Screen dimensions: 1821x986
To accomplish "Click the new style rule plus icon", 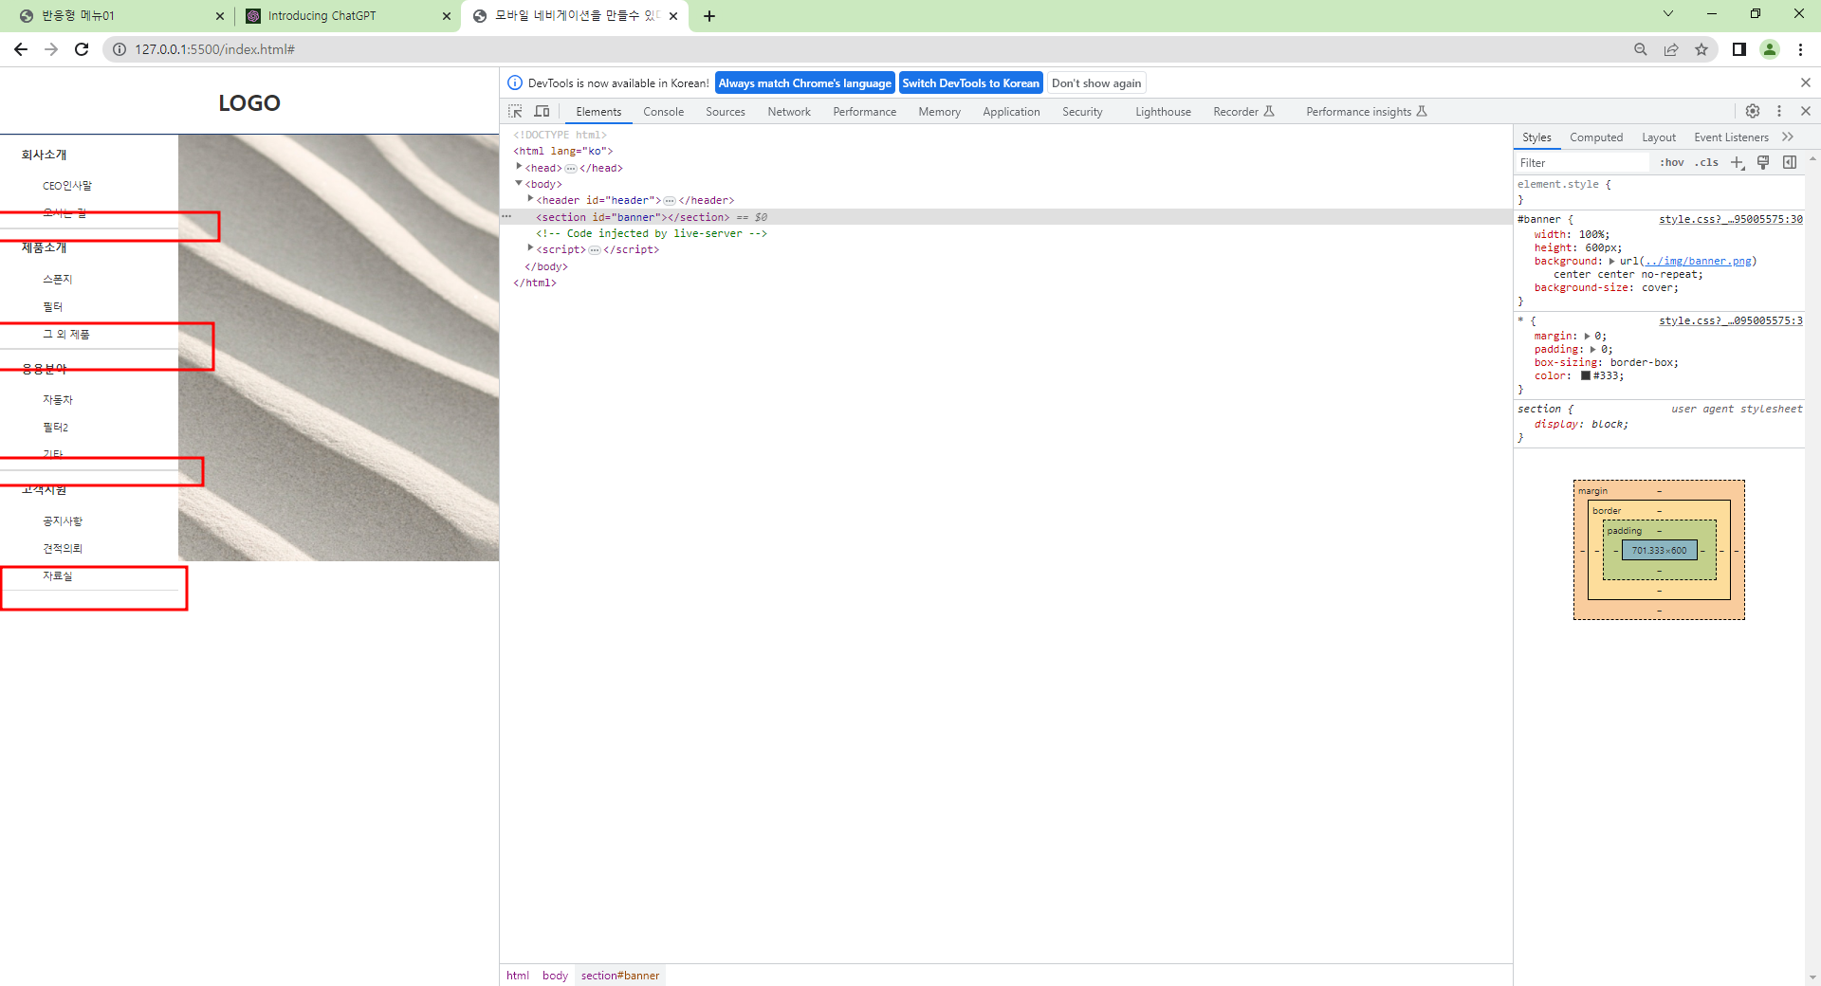I will tap(1738, 162).
